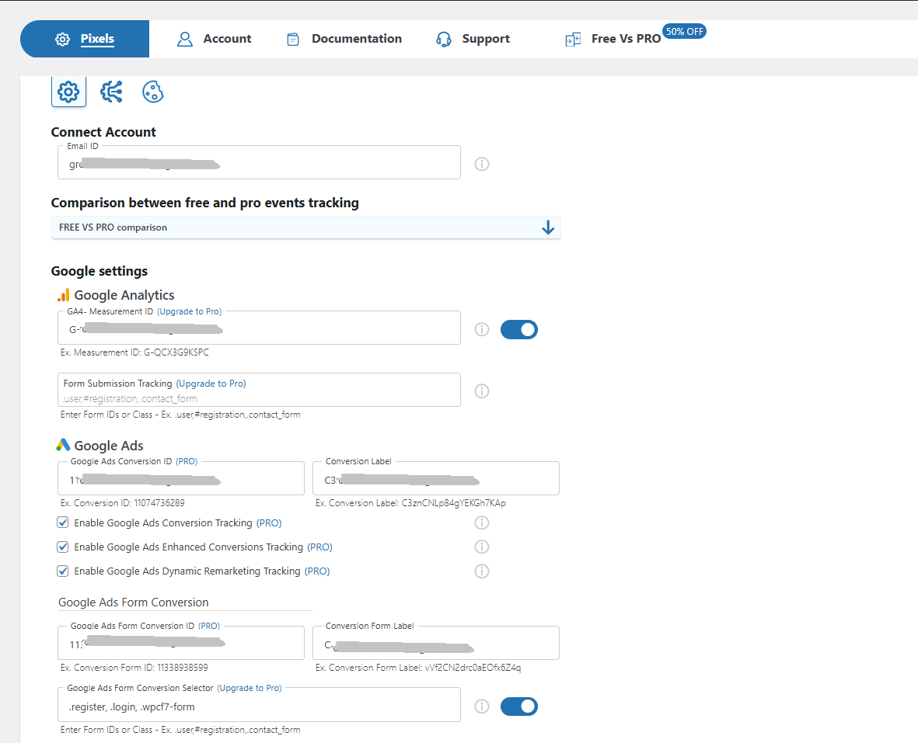This screenshot has height=743, width=918.
Task: Click Upgrade to Pro link for GA4
Action: click(x=189, y=311)
